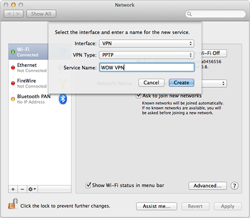The height and width of the screenshot is (218, 250).
Task: Open Advanced settings
Action: tap(207, 185)
